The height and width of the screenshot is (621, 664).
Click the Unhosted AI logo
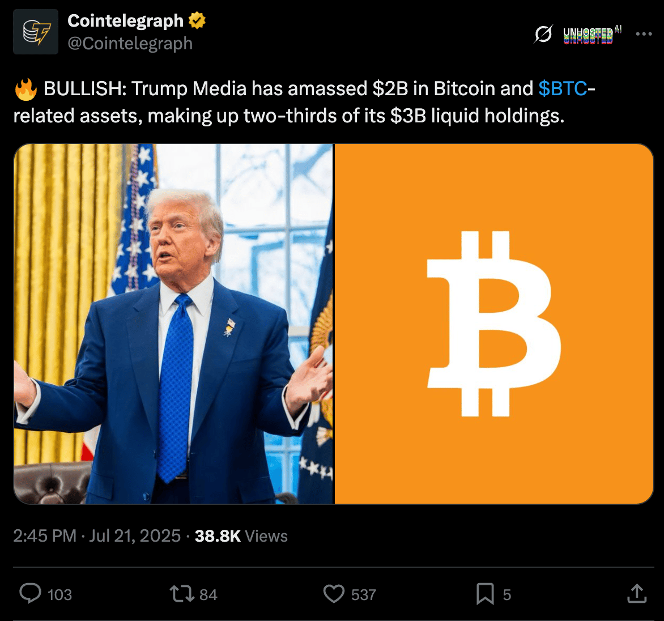tap(592, 35)
